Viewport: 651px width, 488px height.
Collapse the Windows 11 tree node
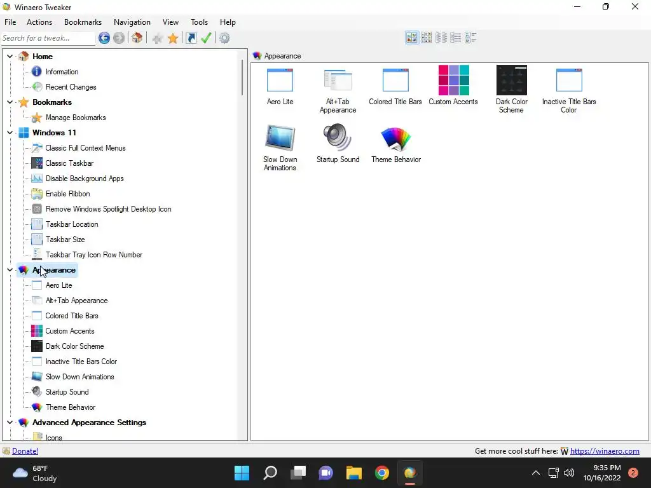[10, 133]
